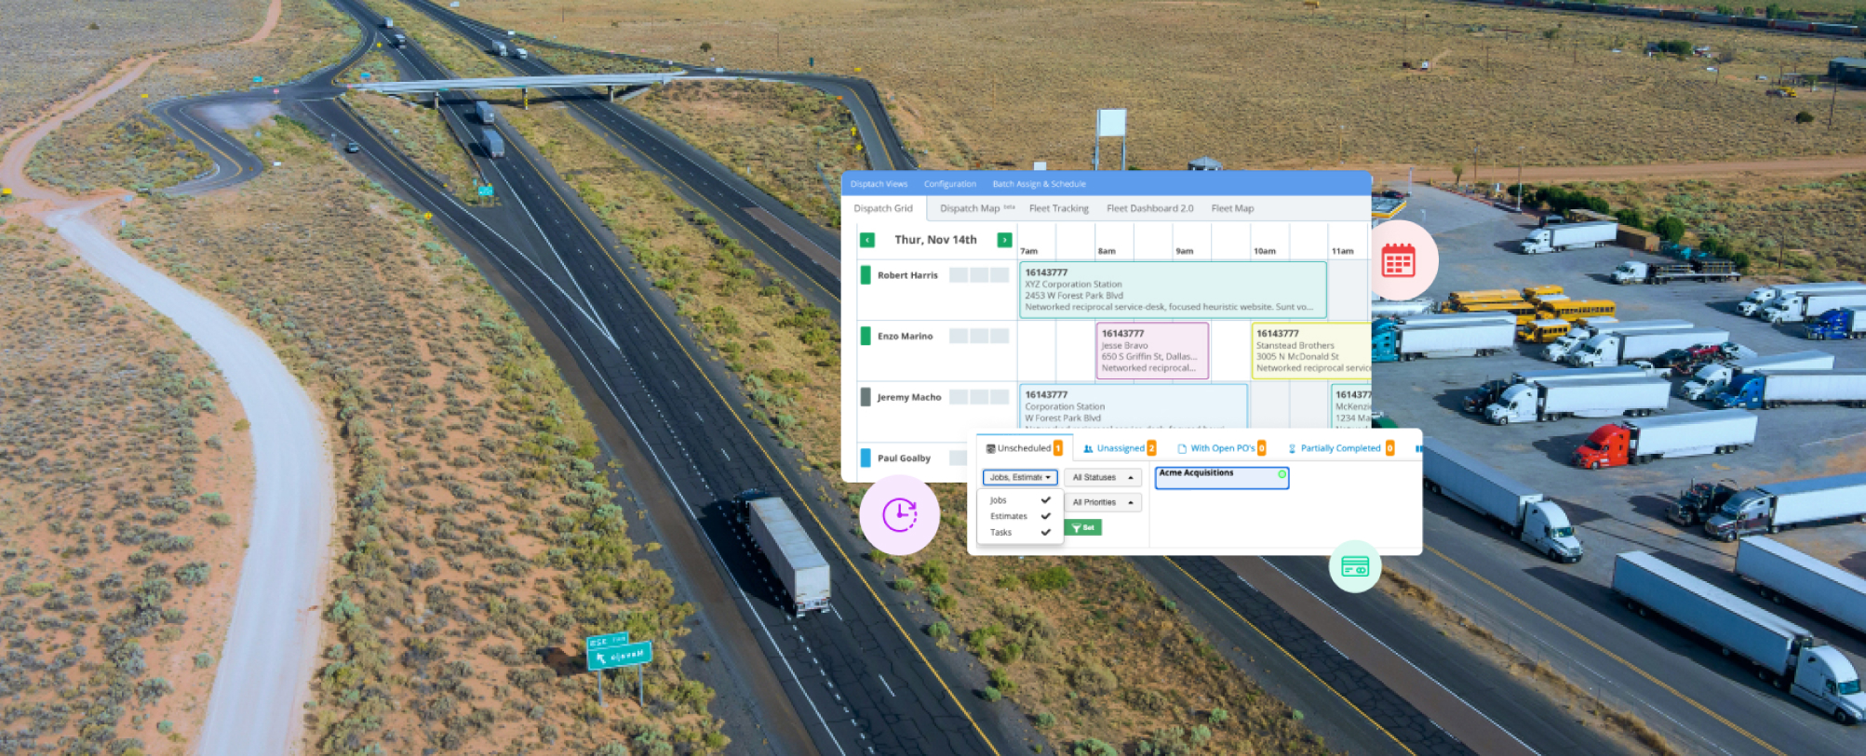Viewport: 1866px width, 756px height.
Task: Open Stanstead Brothers job card
Action: [x=1310, y=351]
